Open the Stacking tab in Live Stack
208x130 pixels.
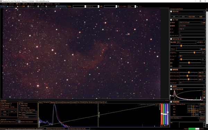[59, 102]
